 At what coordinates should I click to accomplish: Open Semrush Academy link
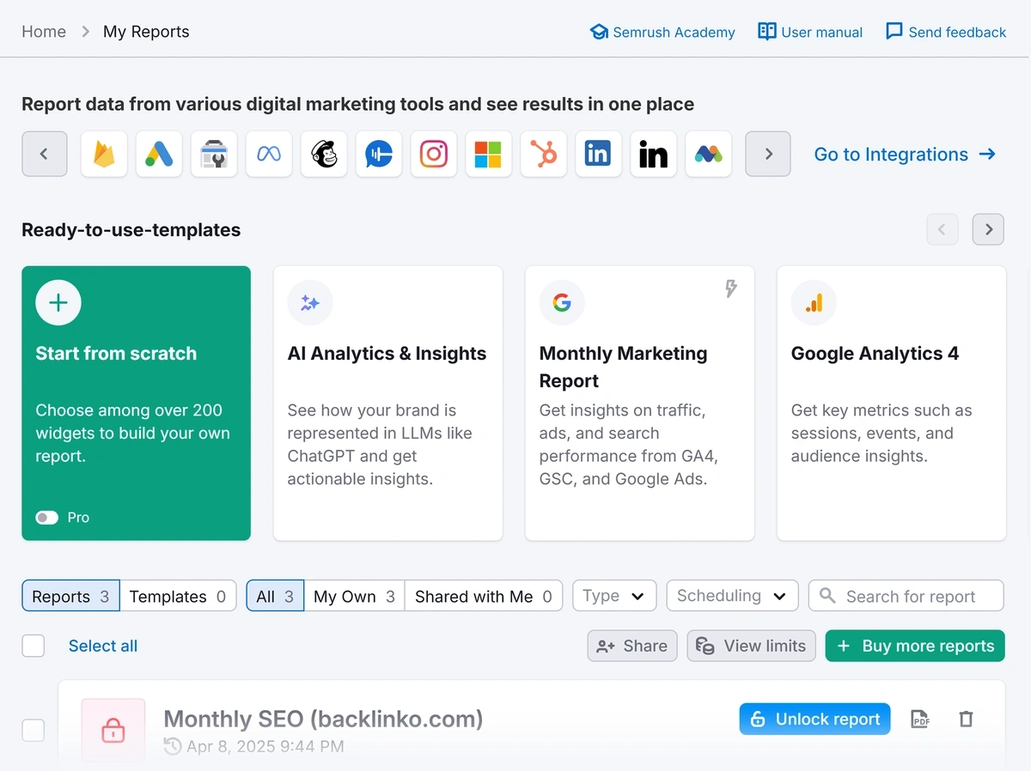coord(662,32)
